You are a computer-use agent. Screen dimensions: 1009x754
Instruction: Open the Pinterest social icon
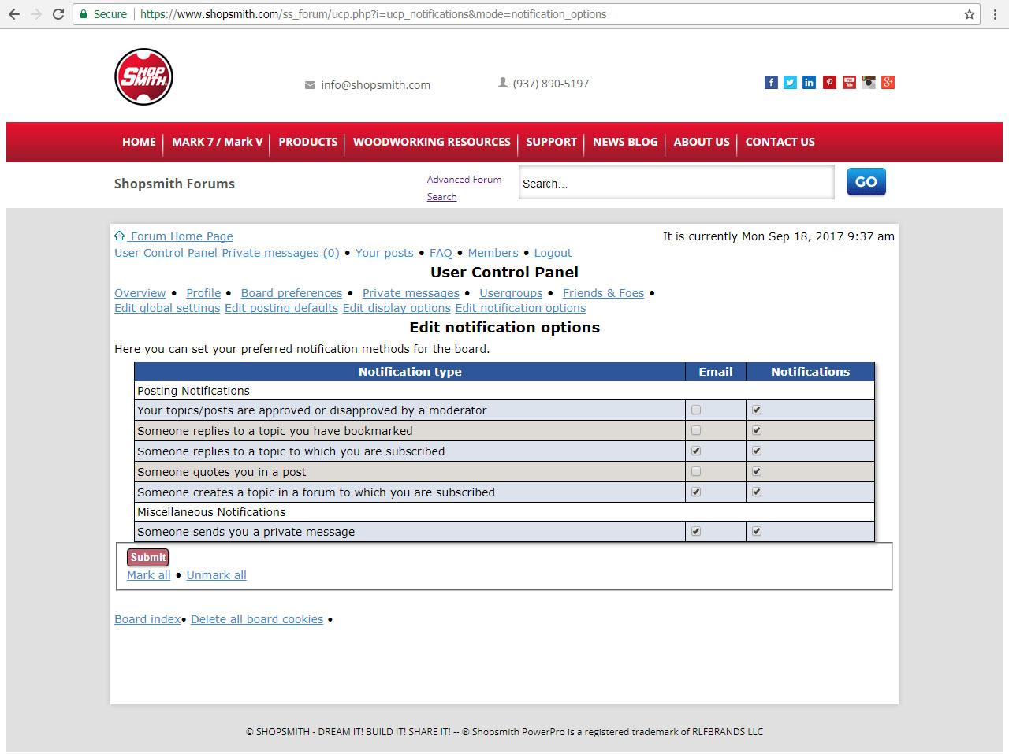829,83
